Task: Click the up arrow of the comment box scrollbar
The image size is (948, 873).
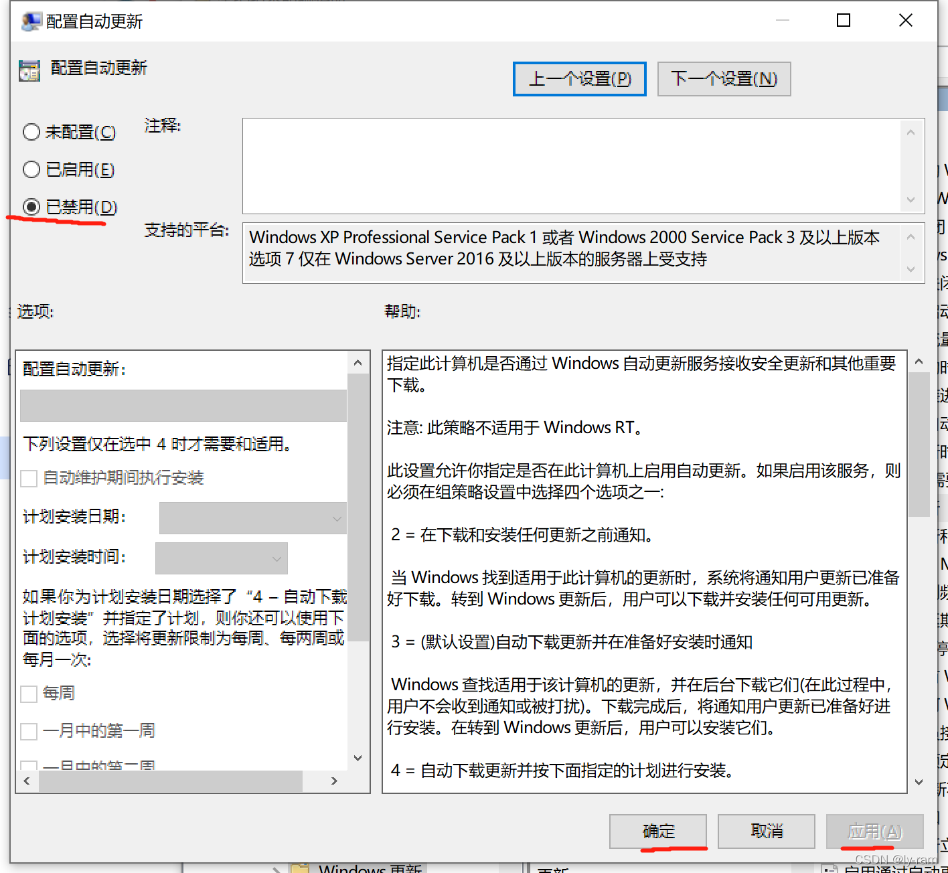Action: pos(911,133)
